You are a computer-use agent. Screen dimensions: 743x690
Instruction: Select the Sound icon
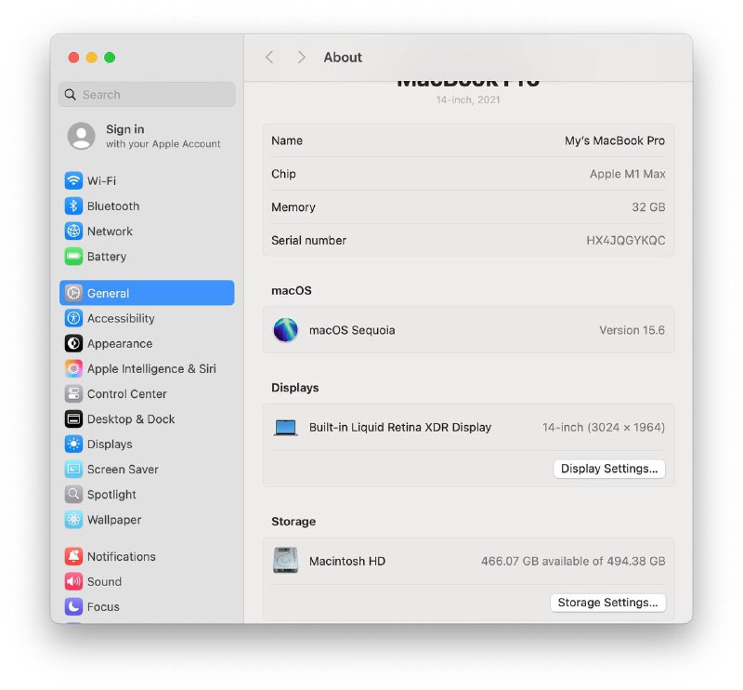pyautogui.click(x=75, y=581)
